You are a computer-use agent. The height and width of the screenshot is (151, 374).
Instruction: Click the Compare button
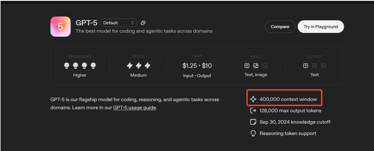tap(280, 27)
